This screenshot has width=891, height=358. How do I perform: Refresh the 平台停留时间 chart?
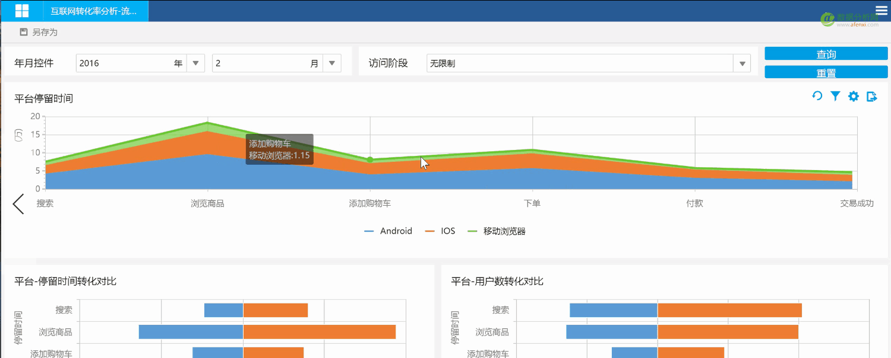817,96
